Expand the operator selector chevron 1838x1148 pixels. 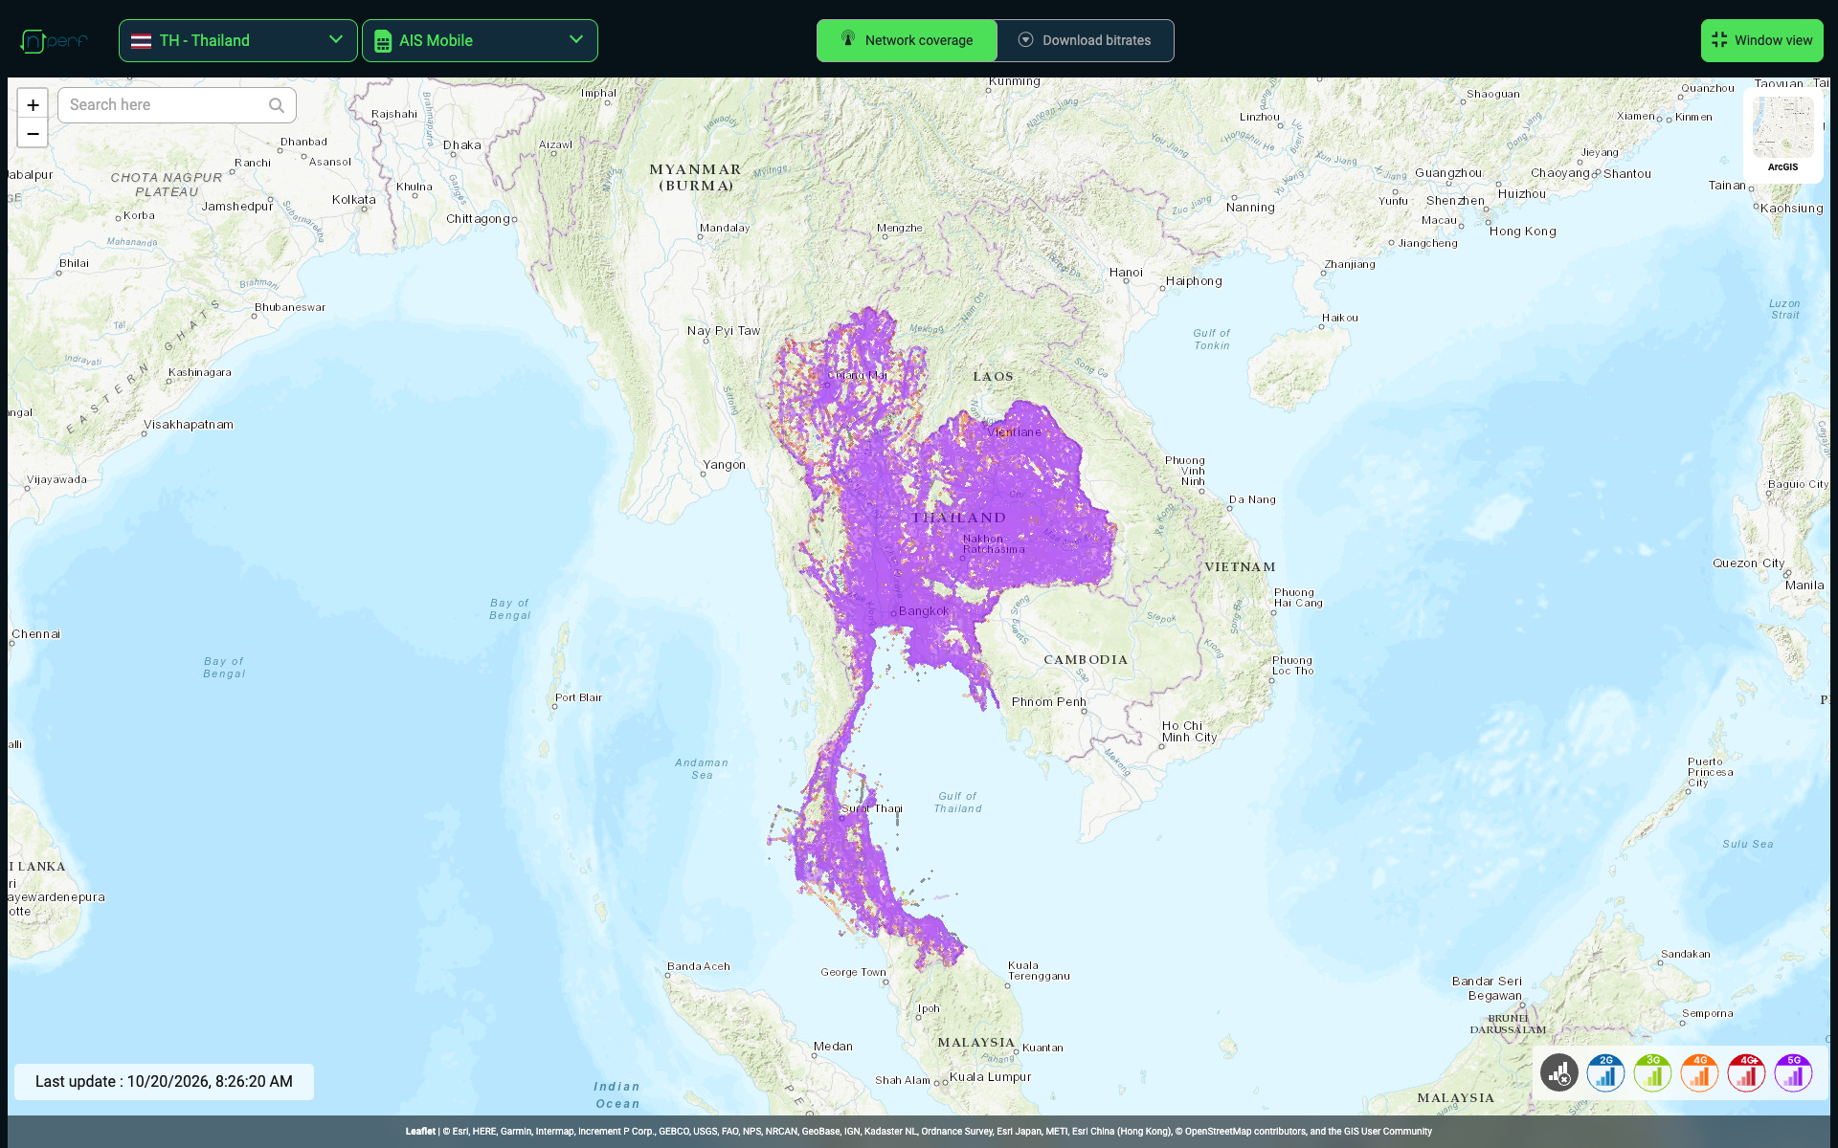click(576, 39)
